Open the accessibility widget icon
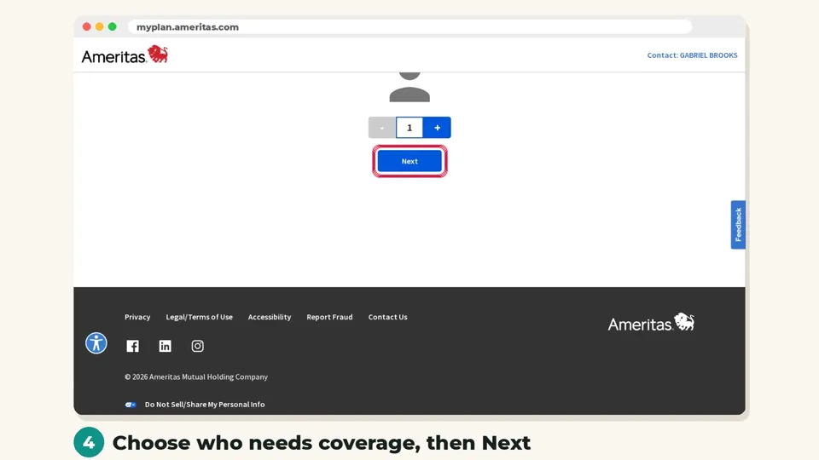Viewport: 819px width, 460px height. 96,343
